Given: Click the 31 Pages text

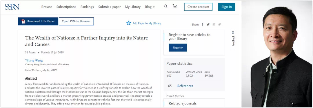Looking at the screenshot, I should (30, 53).
